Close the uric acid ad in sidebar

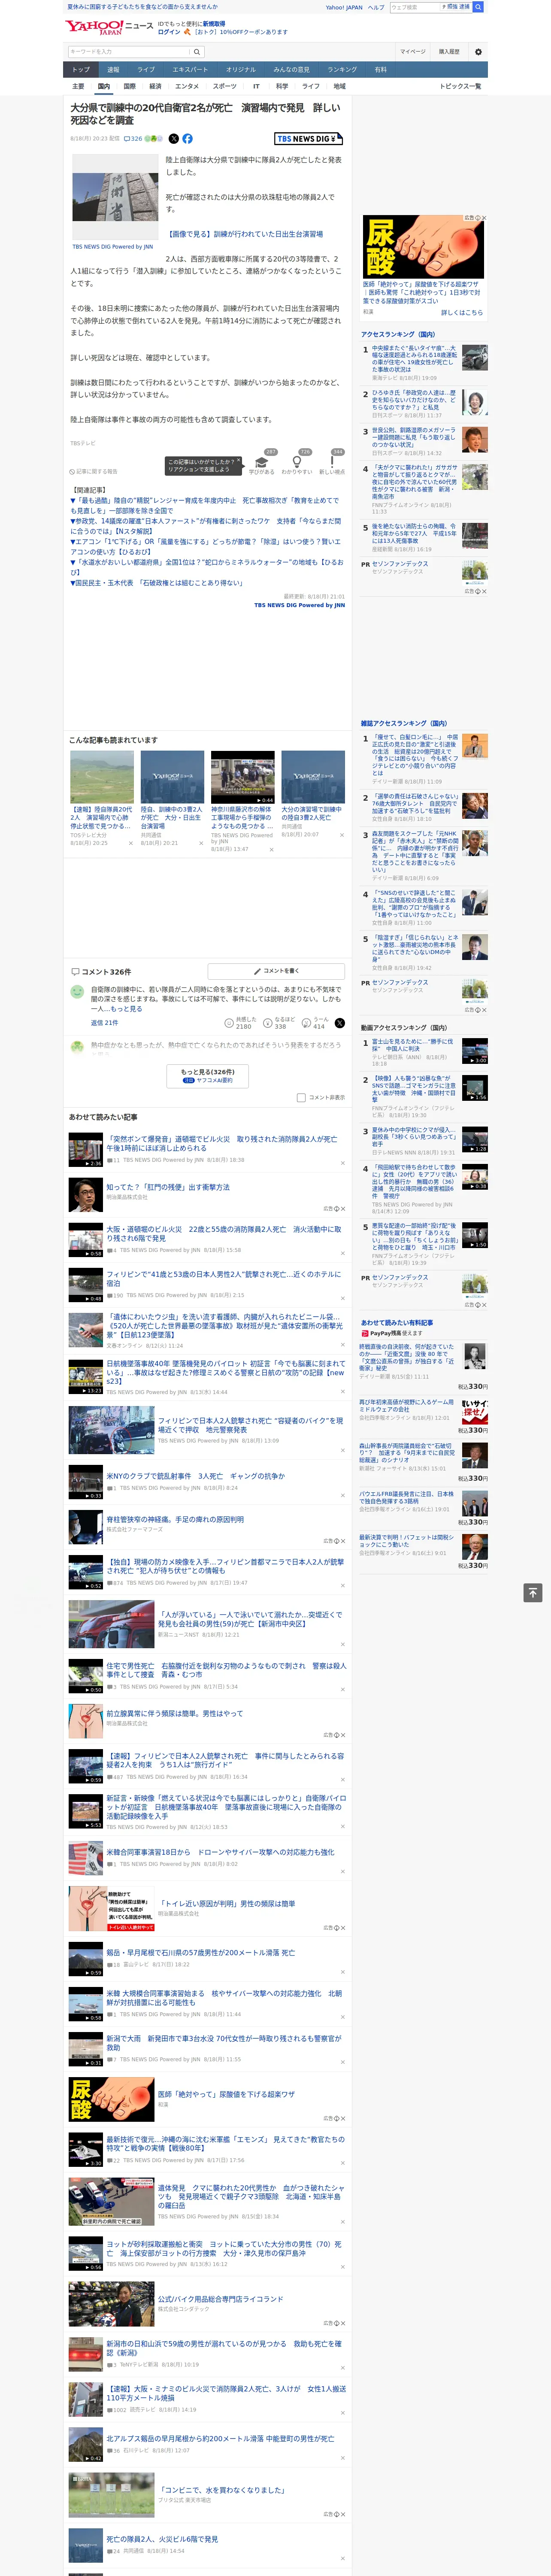click(x=483, y=218)
